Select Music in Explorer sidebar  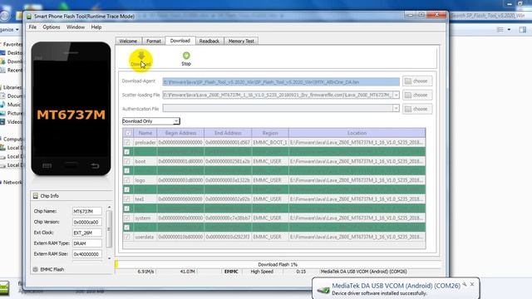[14, 105]
